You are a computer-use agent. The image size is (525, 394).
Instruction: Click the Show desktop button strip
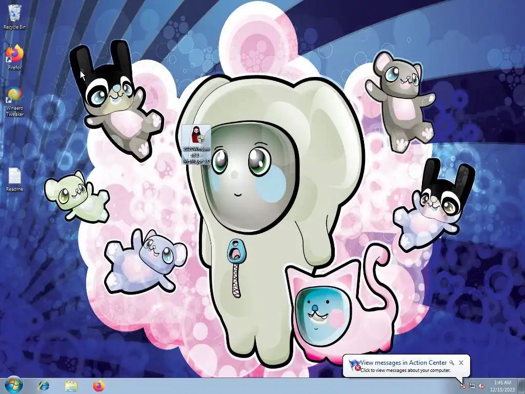tap(521, 386)
